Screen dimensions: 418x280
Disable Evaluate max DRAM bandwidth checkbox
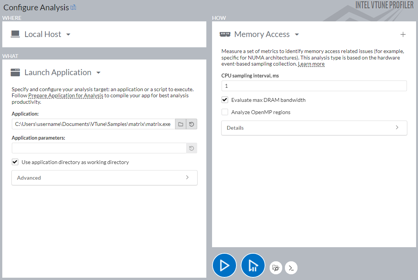coord(225,100)
